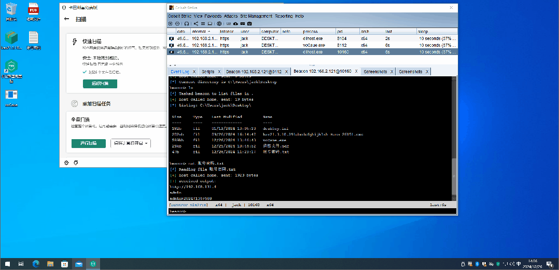Click the Disconnect minus icon in toolbar
559x270 pixels.
click(x=177, y=23)
